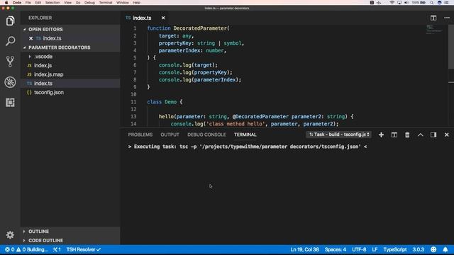
Task: Click the tools count indicator in status bar
Action: point(57,249)
